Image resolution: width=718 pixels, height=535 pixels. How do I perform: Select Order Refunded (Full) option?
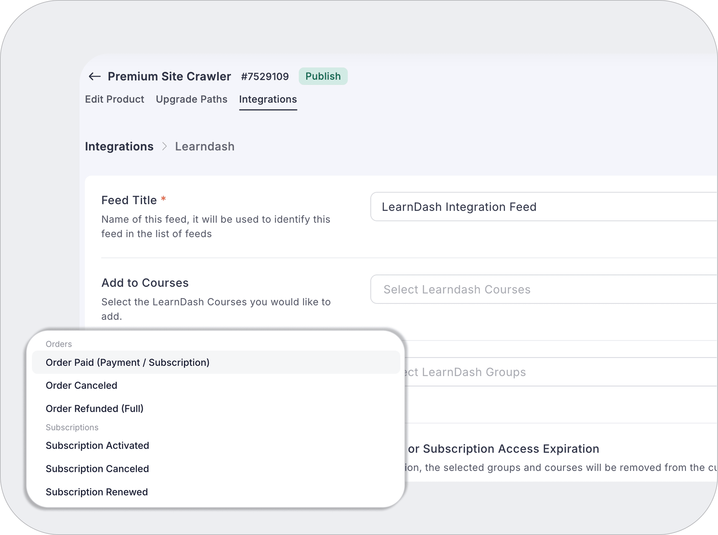coord(94,408)
